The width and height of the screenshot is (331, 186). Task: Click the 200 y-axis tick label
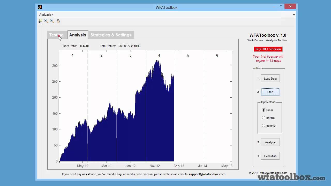click(55, 98)
